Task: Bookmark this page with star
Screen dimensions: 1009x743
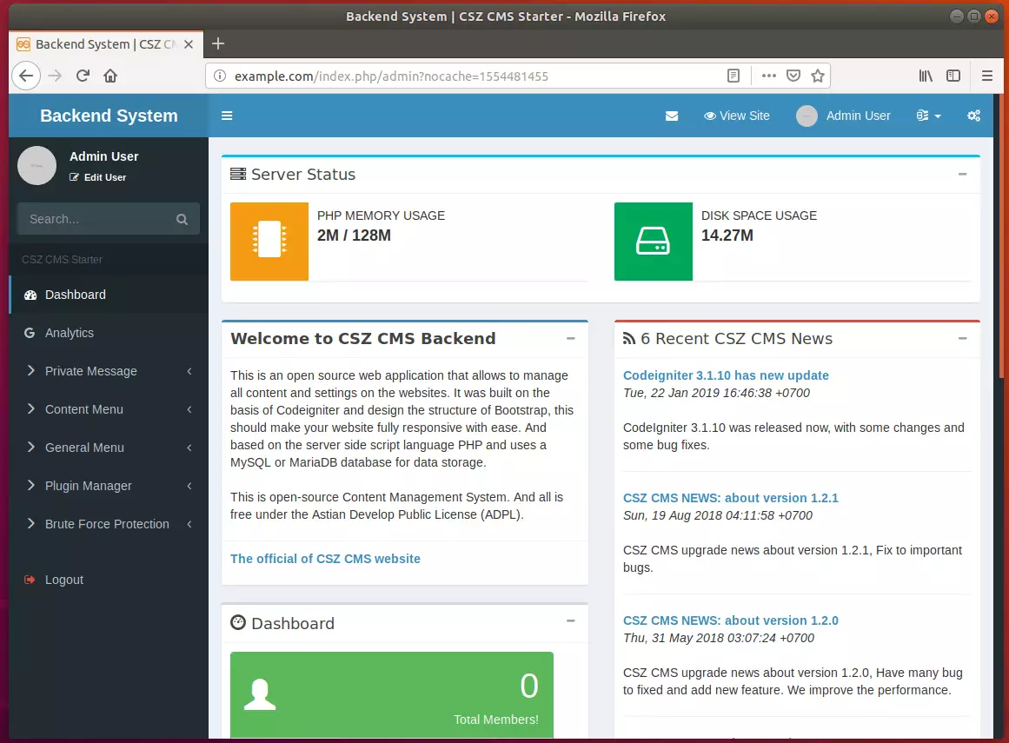Action: 818,76
